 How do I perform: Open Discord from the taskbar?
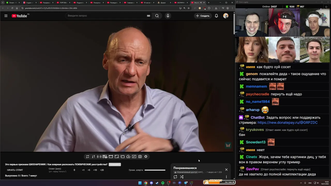click(151, 183)
